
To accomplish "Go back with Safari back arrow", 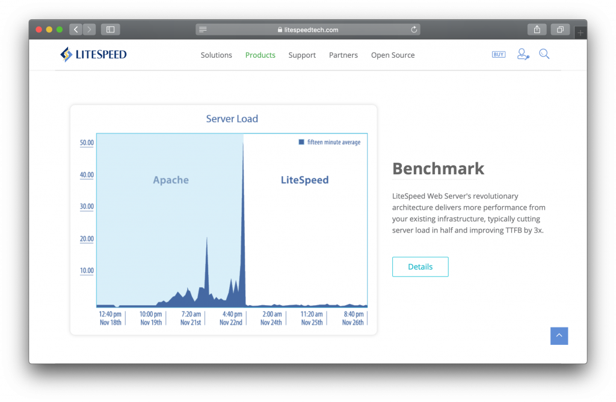I will point(76,29).
